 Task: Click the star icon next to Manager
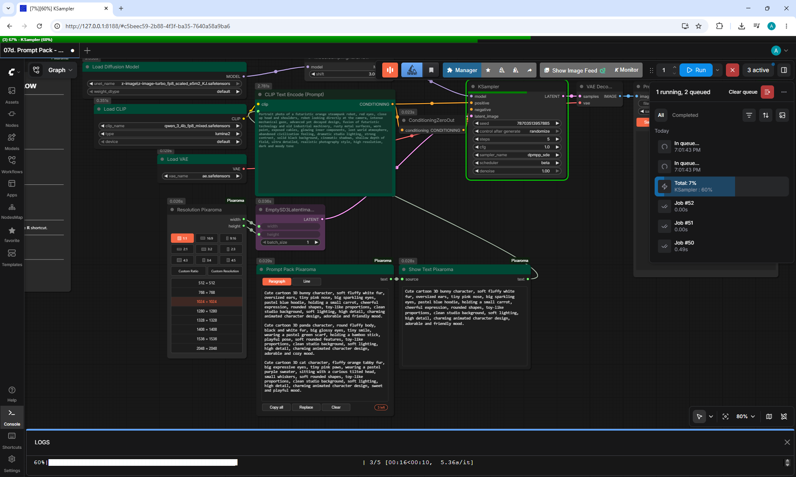point(488,70)
